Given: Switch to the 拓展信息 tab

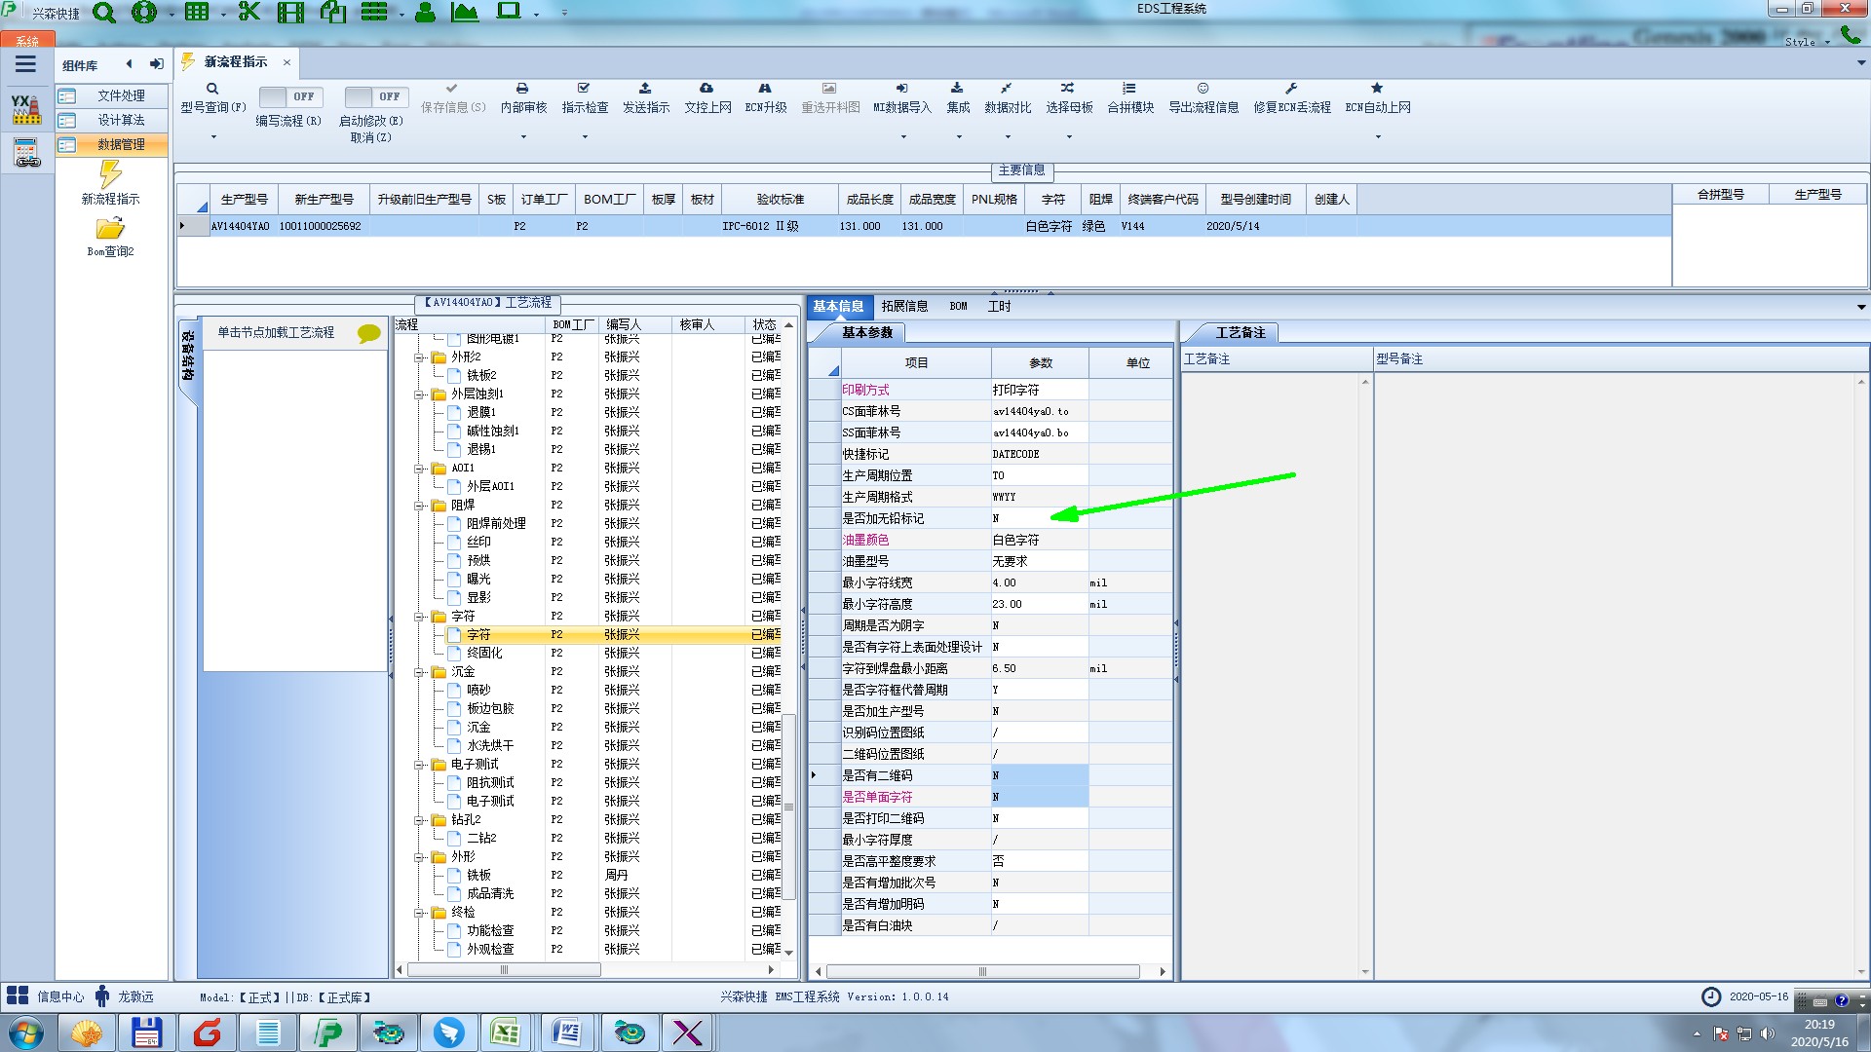Looking at the screenshot, I should 904,306.
